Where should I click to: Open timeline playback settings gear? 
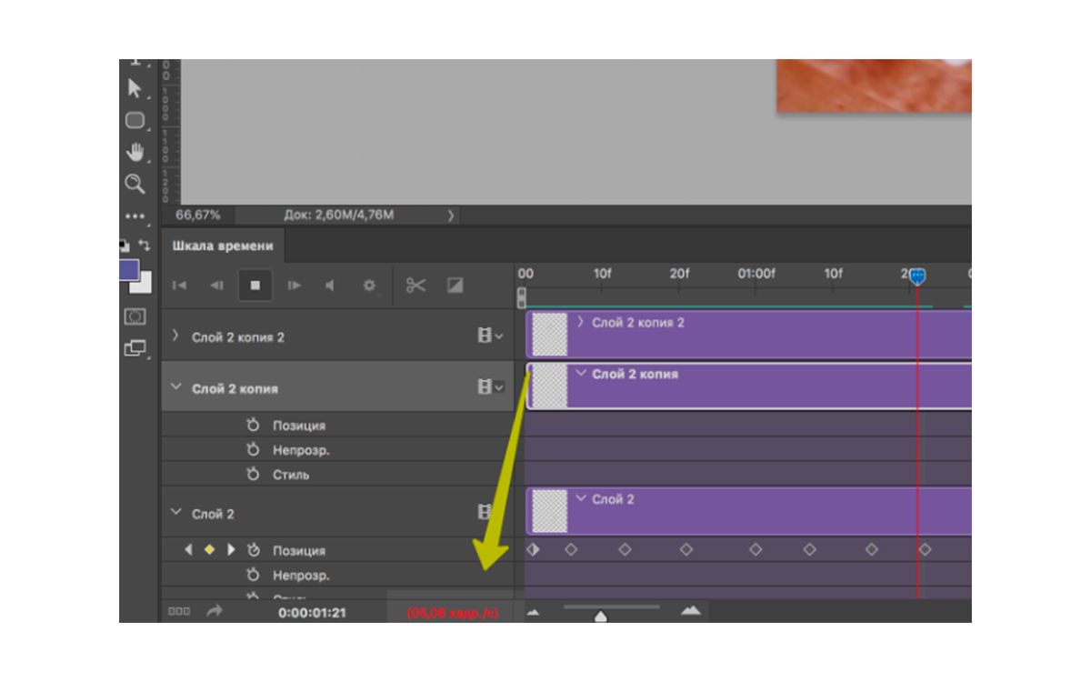click(369, 286)
